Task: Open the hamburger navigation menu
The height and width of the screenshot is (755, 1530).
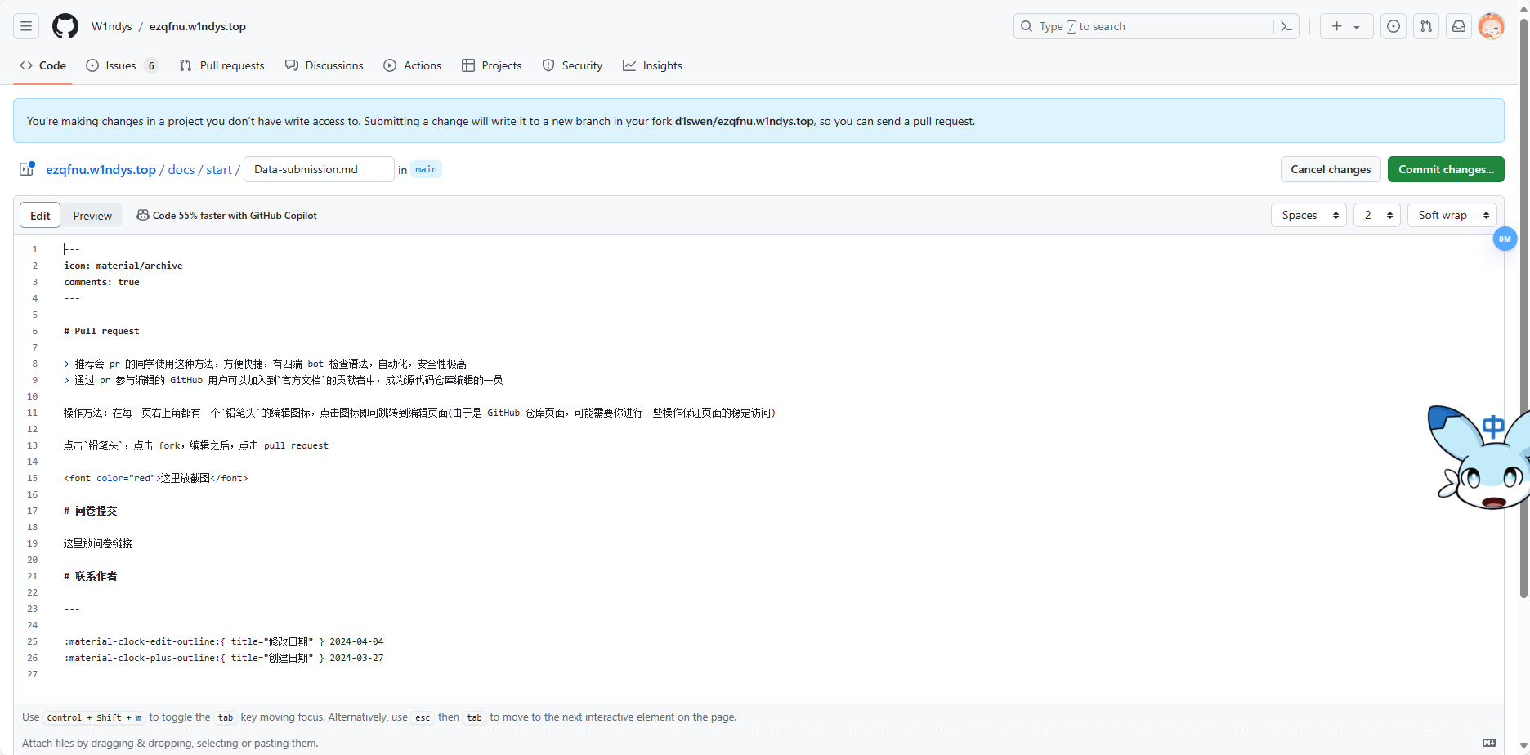Action: 26,26
